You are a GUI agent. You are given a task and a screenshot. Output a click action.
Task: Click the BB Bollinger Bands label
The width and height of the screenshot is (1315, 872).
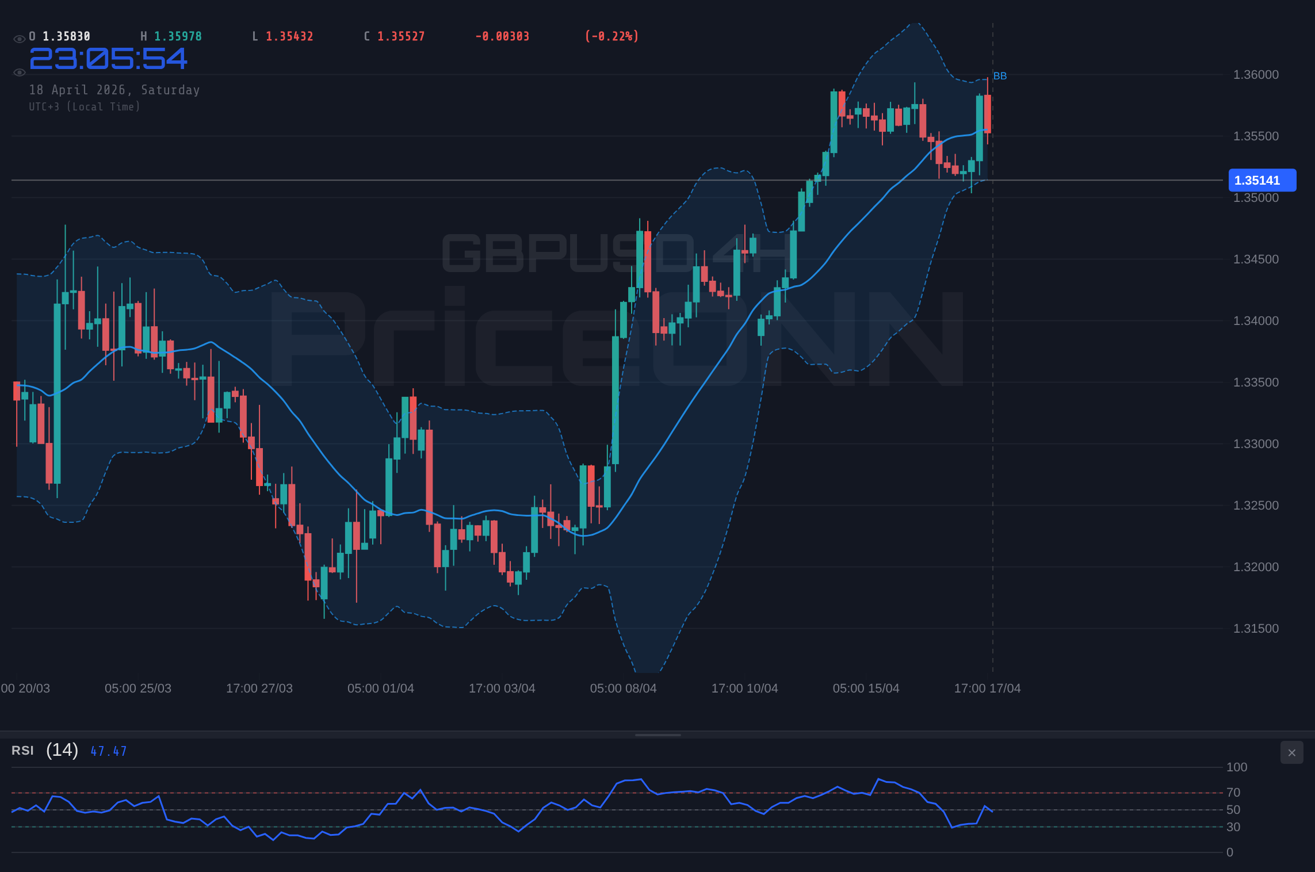(x=1000, y=76)
